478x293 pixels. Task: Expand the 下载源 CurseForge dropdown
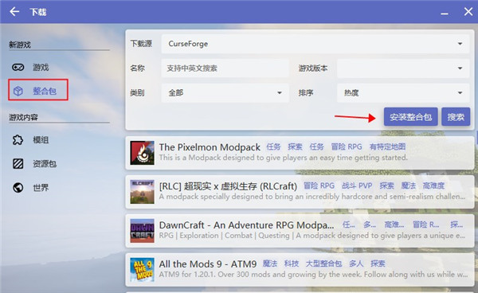(315, 44)
